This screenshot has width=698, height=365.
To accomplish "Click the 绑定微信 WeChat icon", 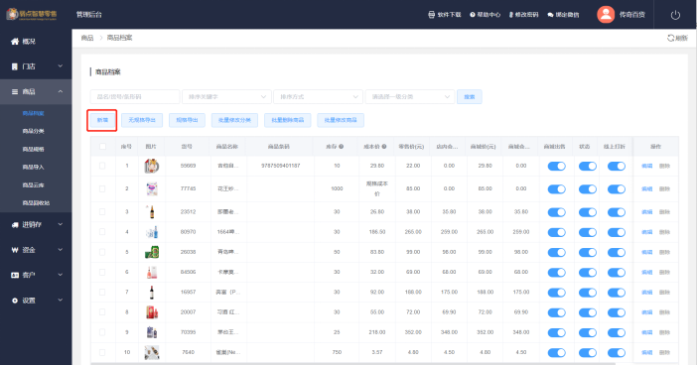I will click(550, 15).
